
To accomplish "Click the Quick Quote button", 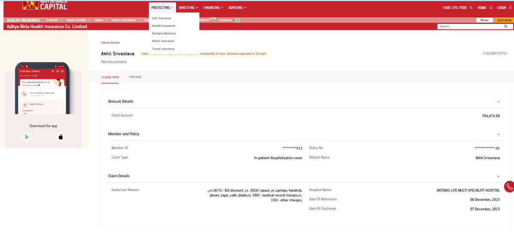I will tap(504, 20).
